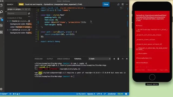
Task: Open the Search view magnifier icon
Action: pos(1,12)
